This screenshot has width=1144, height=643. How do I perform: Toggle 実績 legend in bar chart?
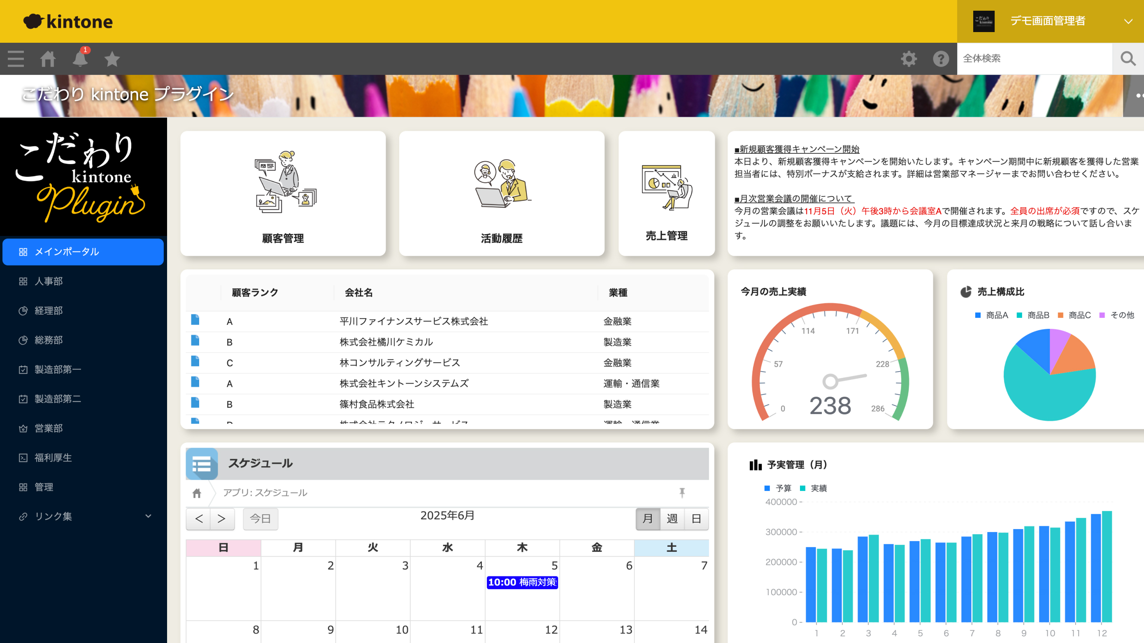coord(813,488)
